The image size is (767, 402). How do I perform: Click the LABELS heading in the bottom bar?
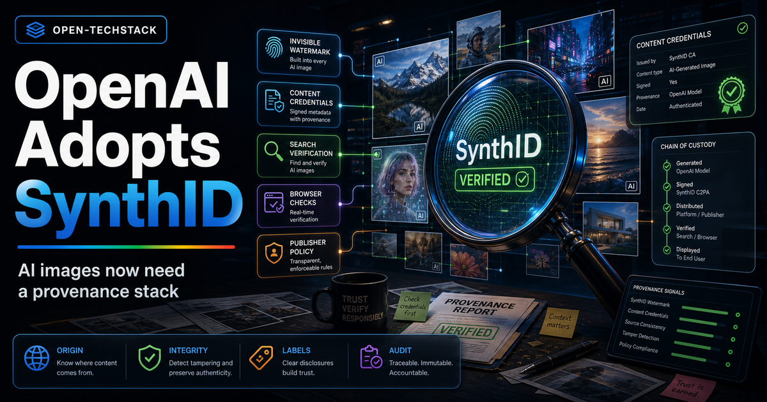[295, 350]
